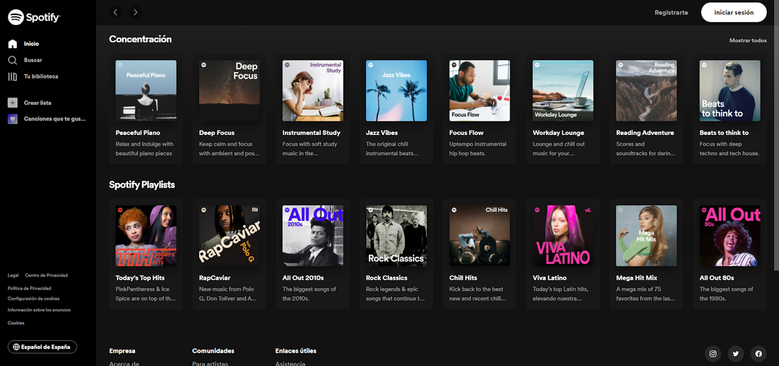Open Política de Privacidad link

29,288
